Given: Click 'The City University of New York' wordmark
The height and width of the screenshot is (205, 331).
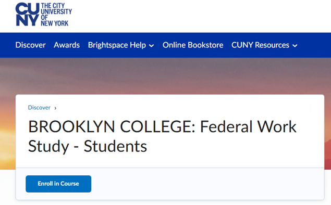Looking at the screenshot, I should point(56,15).
